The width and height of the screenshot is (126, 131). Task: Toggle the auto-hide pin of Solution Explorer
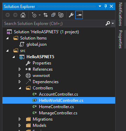click(x=105, y=6)
